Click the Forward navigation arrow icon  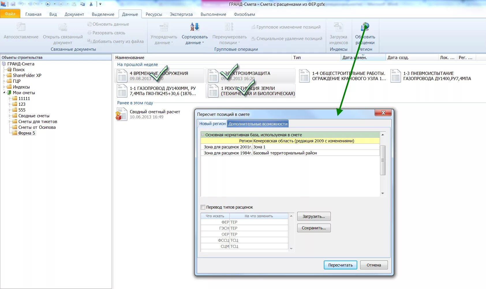point(61,4)
